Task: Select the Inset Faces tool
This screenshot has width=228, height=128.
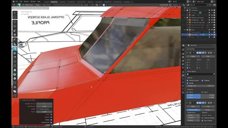Action: pos(15,53)
